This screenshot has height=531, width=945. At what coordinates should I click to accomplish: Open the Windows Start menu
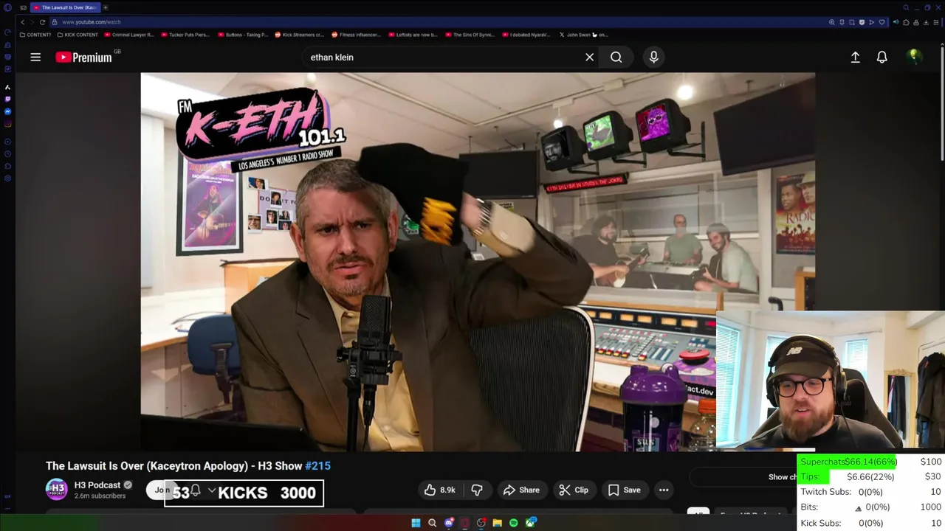[416, 523]
